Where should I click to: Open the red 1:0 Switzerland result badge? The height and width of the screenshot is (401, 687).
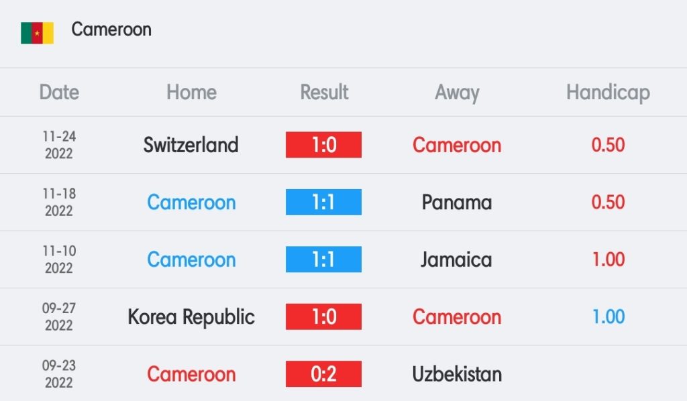[x=324, y=145]
